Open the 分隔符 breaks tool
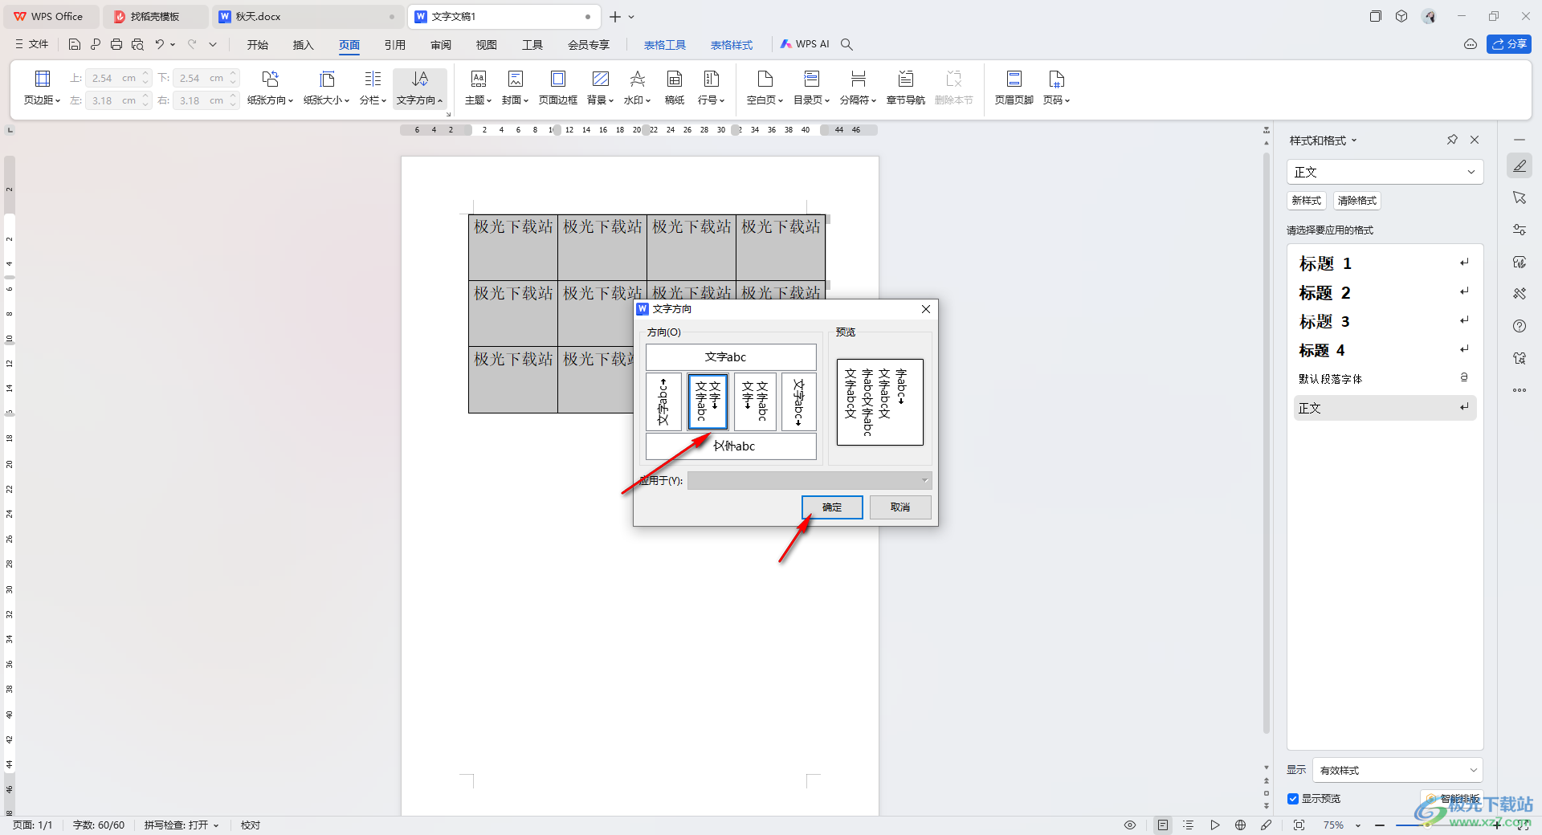This screenshot has height=835, width=1542. (858, 88)
